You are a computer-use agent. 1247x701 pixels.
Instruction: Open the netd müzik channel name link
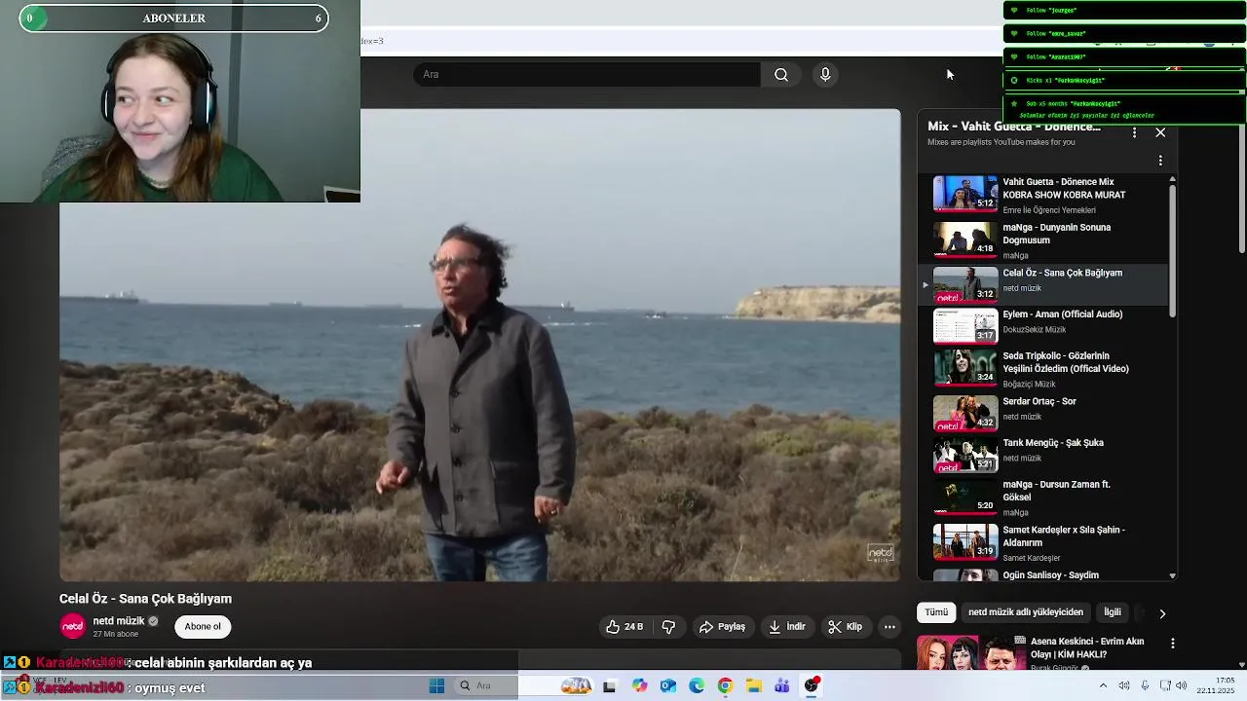pos(119,621)
